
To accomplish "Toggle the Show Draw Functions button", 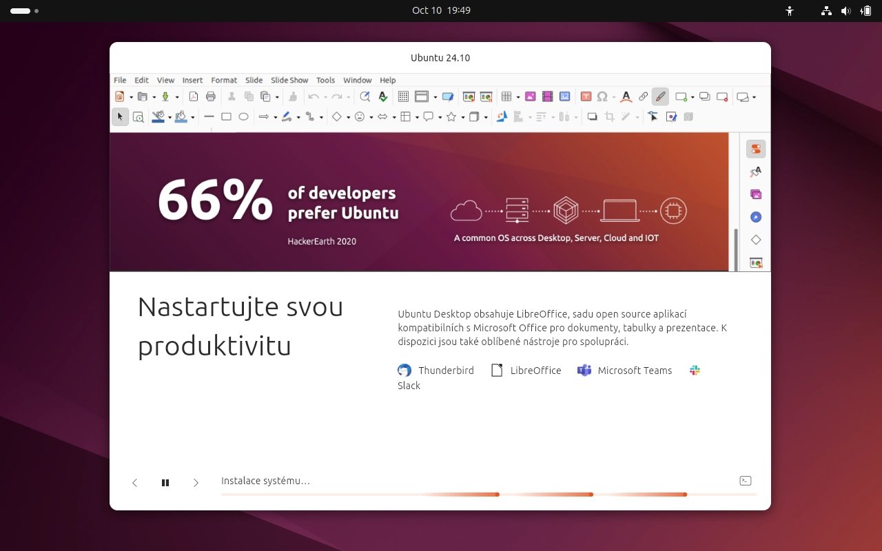I will 660,96.
